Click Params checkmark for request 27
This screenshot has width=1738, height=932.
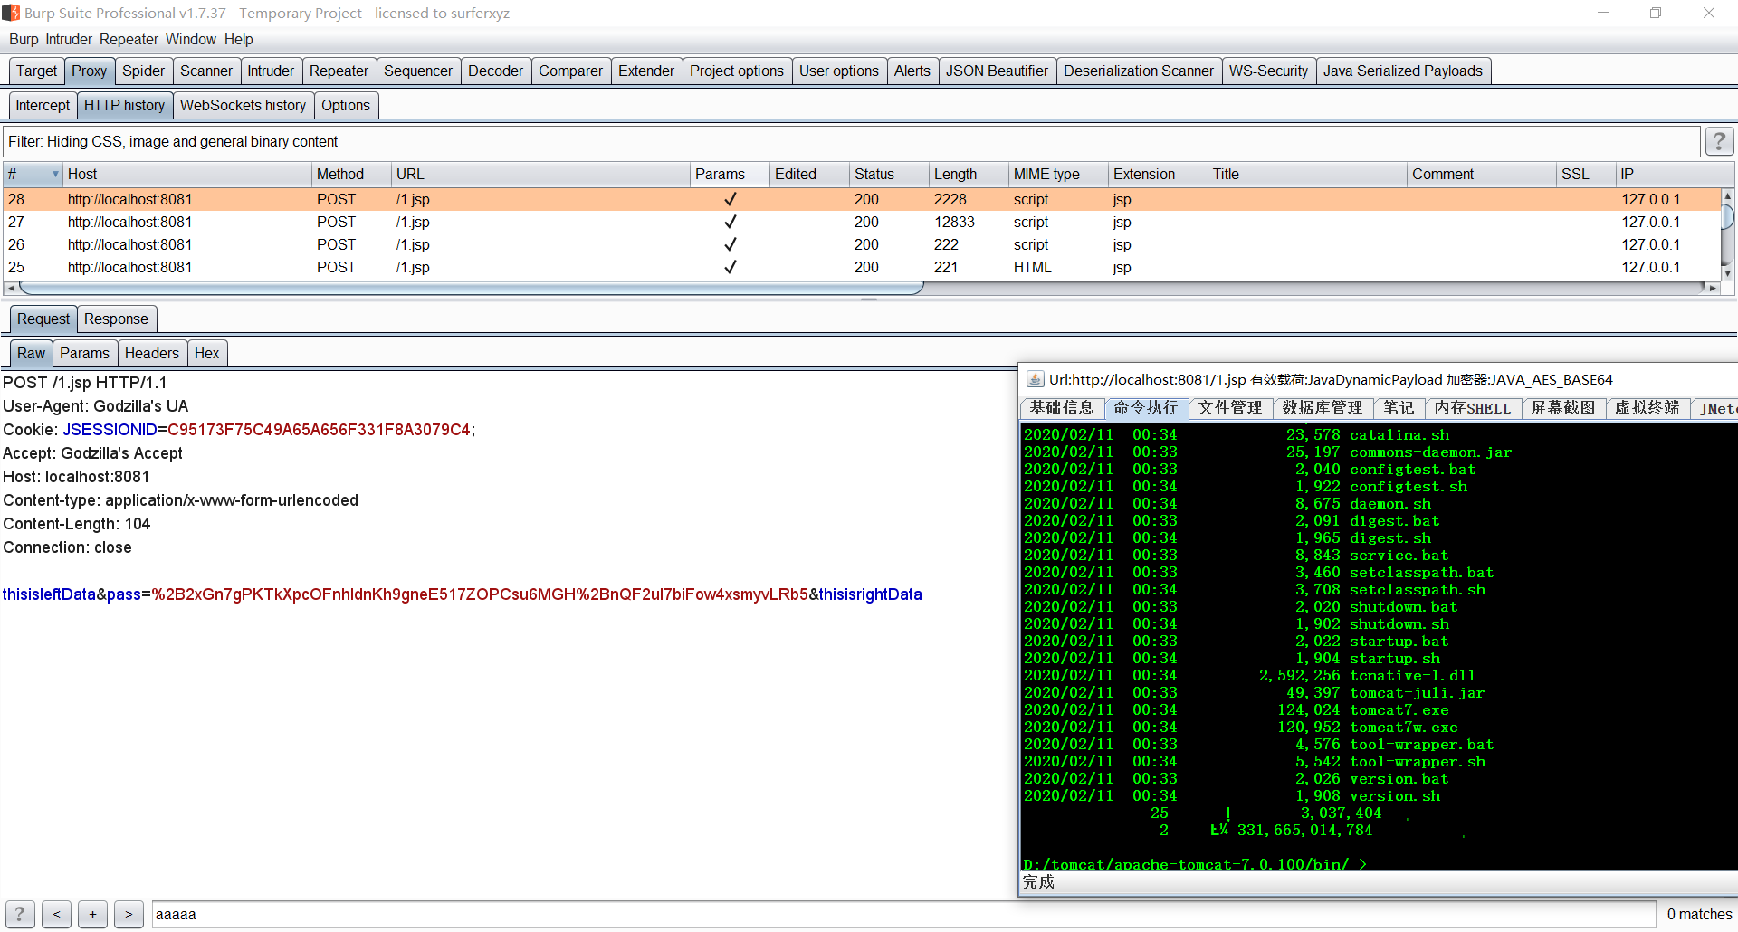click(730, 222)
